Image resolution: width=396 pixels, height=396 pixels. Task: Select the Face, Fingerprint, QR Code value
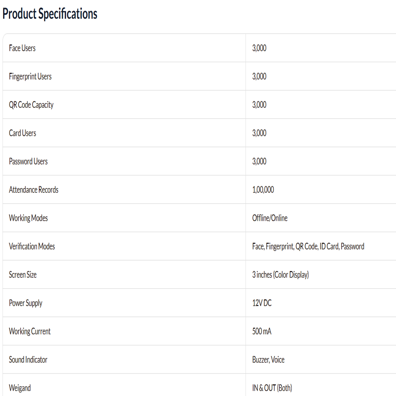coord(308,246)
